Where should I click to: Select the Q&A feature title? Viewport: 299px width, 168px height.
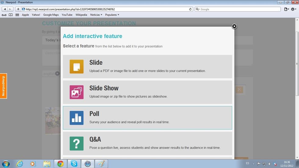click(x=95, y=139)
